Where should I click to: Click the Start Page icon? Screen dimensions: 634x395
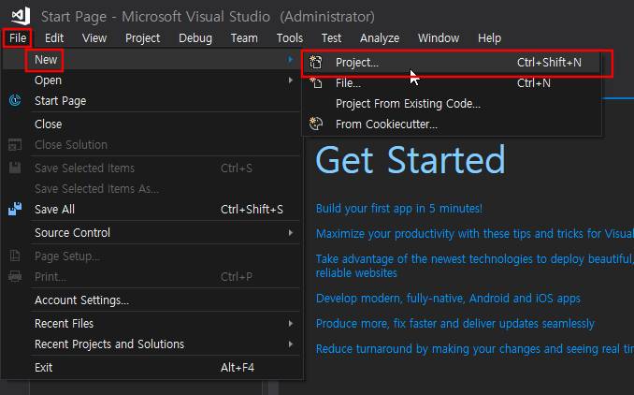pyautogui.click(x=15, y=101)
